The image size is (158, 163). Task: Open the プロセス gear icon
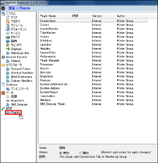pos(8,21)
